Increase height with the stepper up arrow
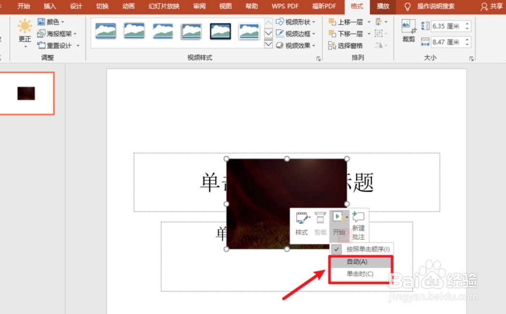Viewport: 506px width, 314px height. (x=467, y=24)
